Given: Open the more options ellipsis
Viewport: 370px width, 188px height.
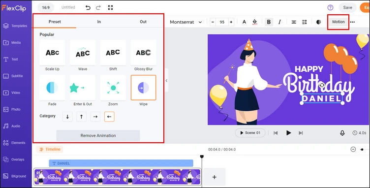Looking at the screenshot, I should point(353,22).
